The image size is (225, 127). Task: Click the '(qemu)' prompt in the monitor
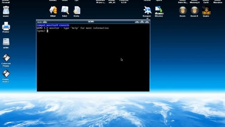41,31
